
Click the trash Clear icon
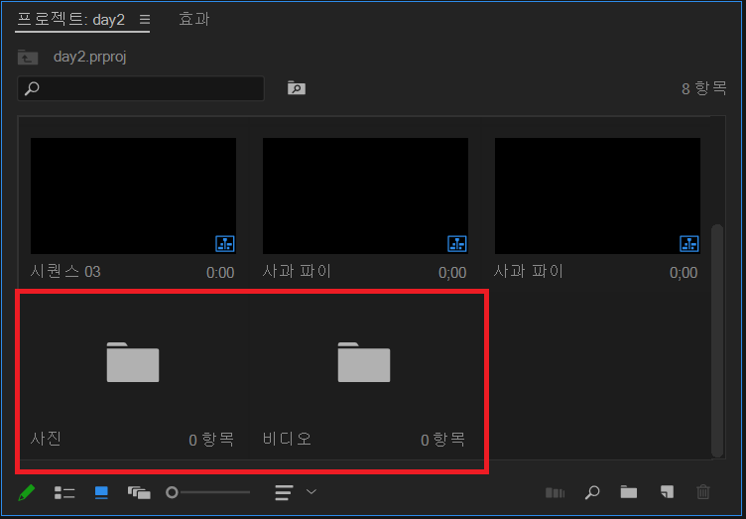pos(703,492)
